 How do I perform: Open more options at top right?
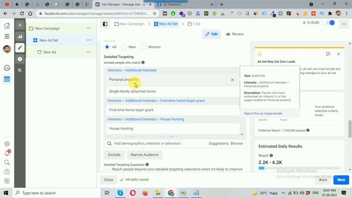344,24
